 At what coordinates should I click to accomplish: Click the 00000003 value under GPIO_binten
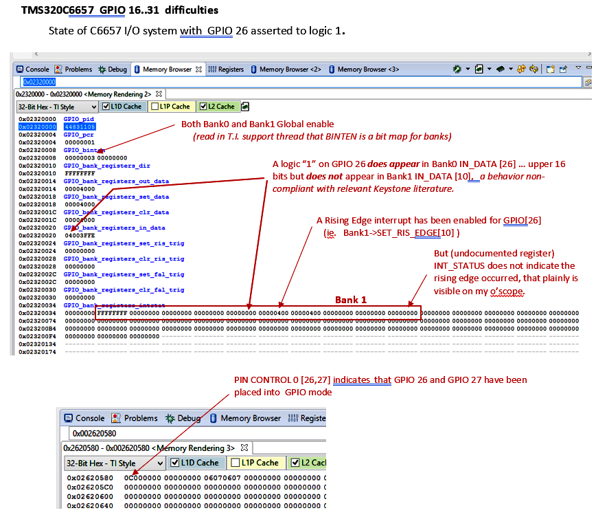(x=80, y=157)
